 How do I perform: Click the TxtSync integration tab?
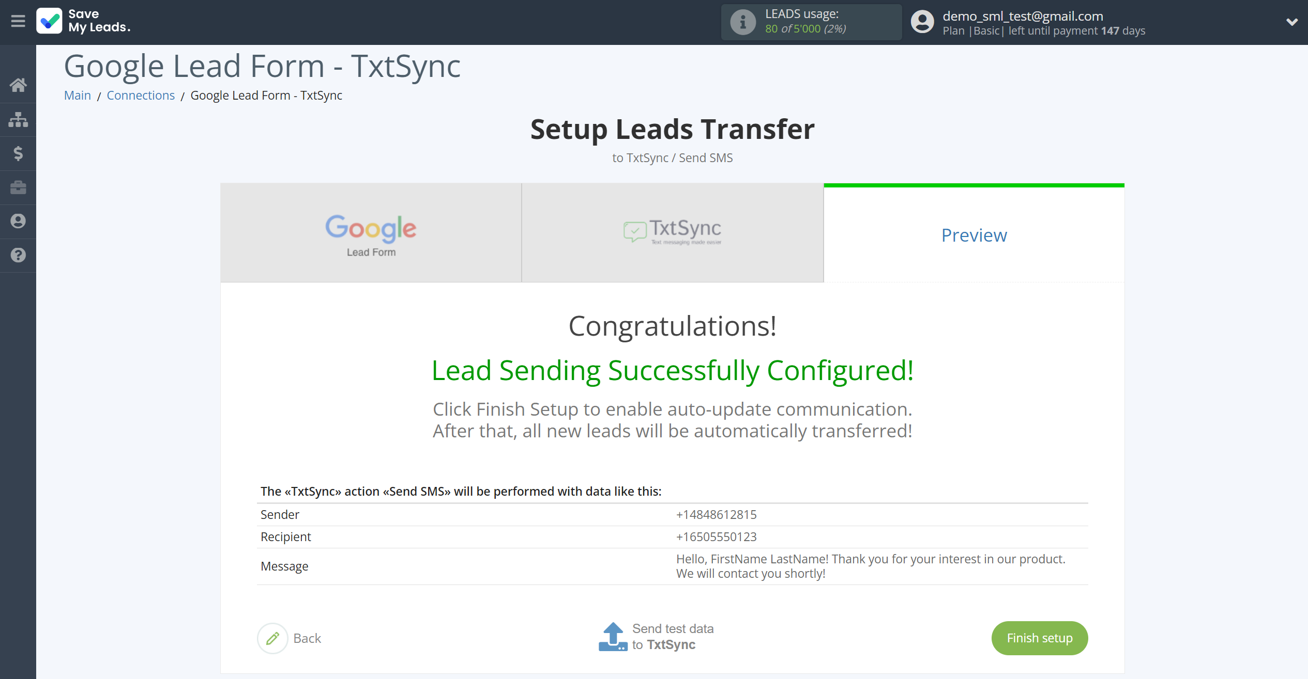[x=672, y=233]
